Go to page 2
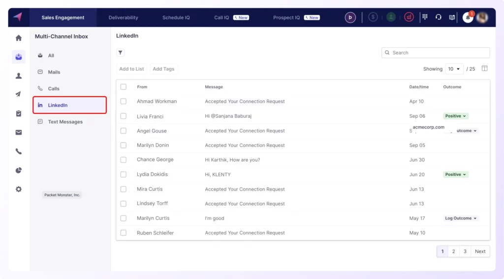The width and height of the screenshot is (504, 279). pos(453,251)
